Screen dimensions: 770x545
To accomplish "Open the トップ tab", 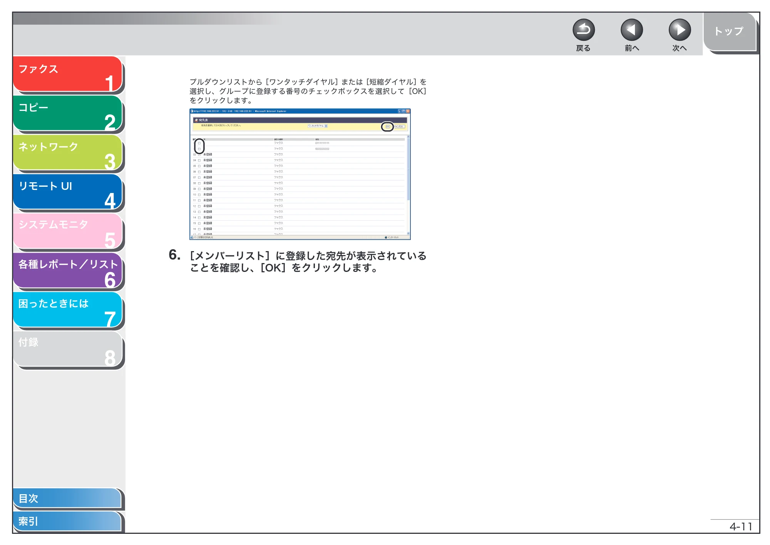I will point(729,32).
